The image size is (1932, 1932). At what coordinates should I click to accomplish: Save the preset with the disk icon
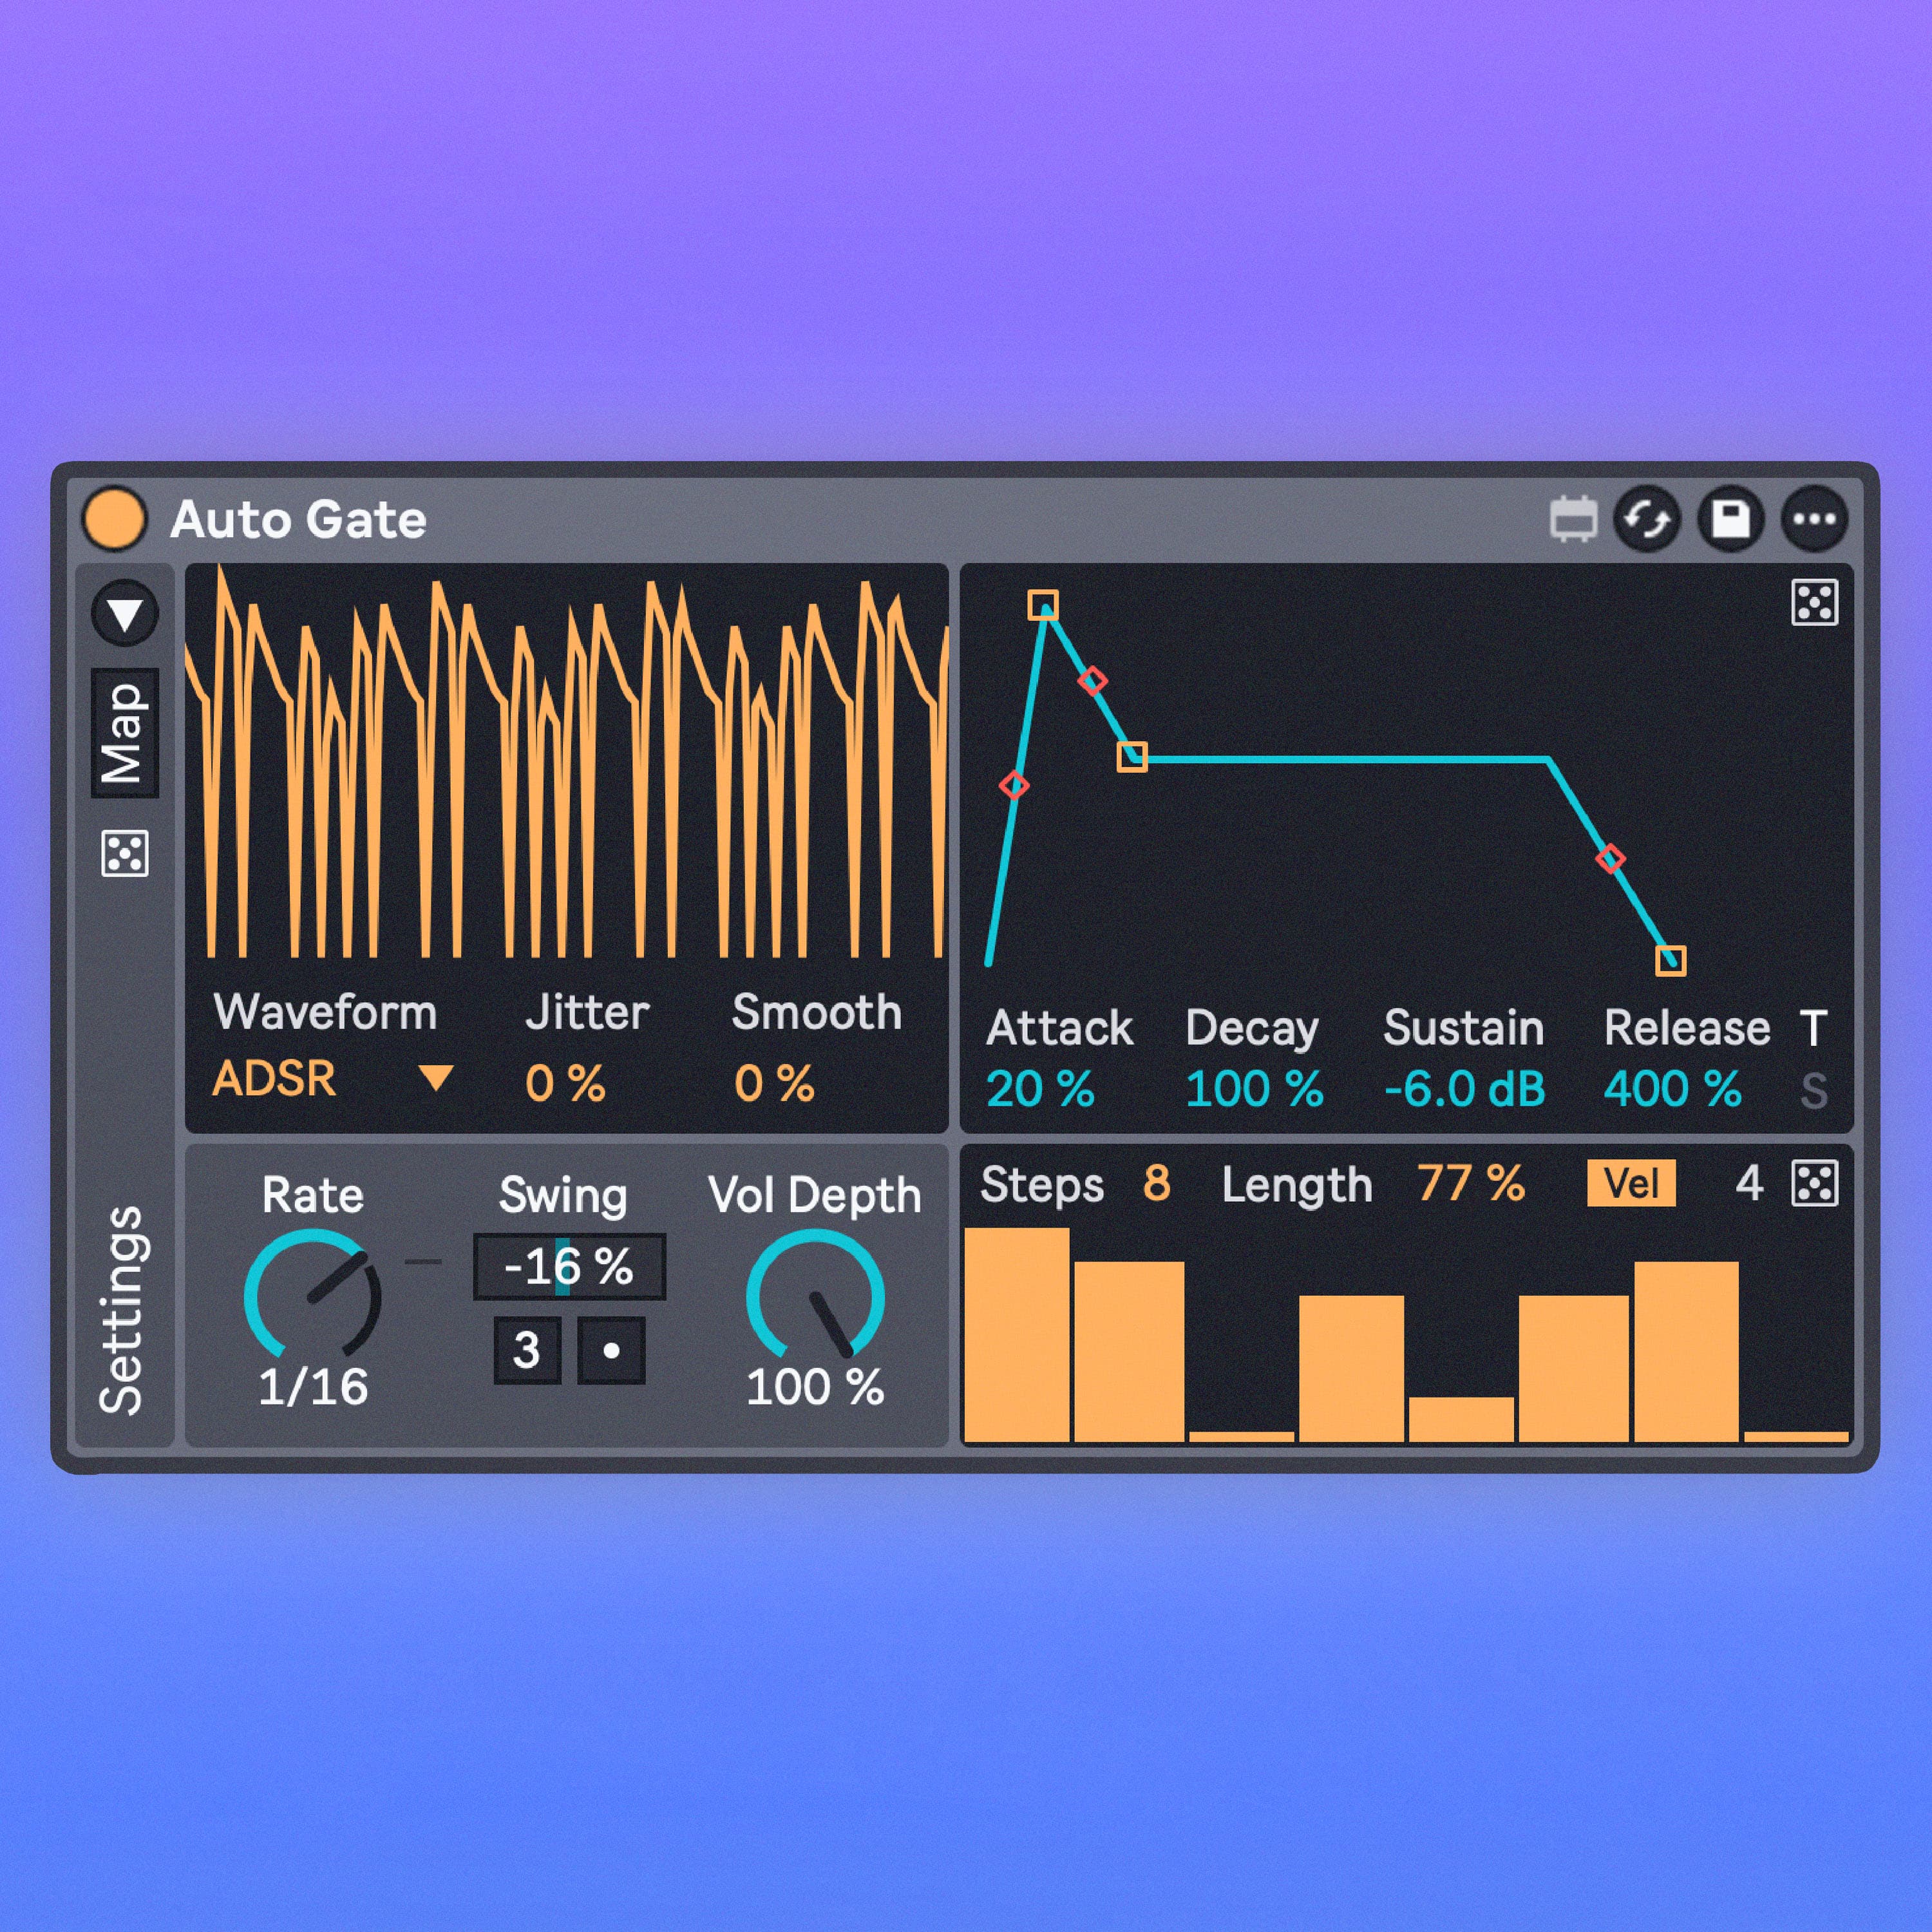coord(1731,519)
